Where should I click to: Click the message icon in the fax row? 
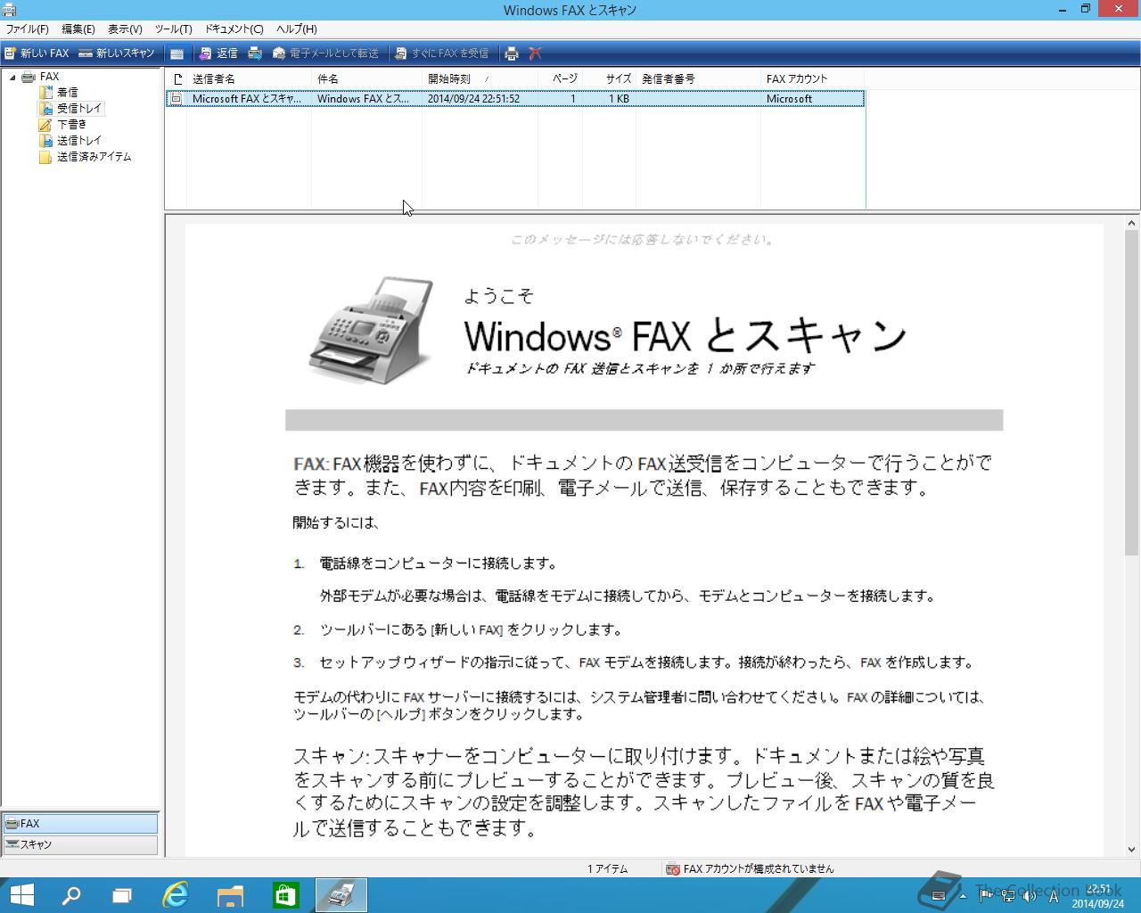[x=176, y=99]
